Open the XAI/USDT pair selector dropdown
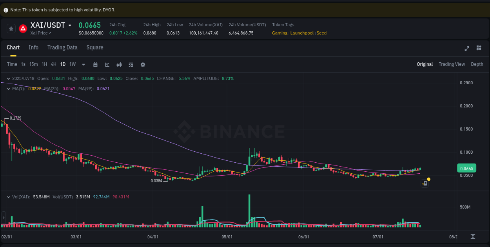The height and width of the screenshot is (247, 490). [x=70, y=25]
